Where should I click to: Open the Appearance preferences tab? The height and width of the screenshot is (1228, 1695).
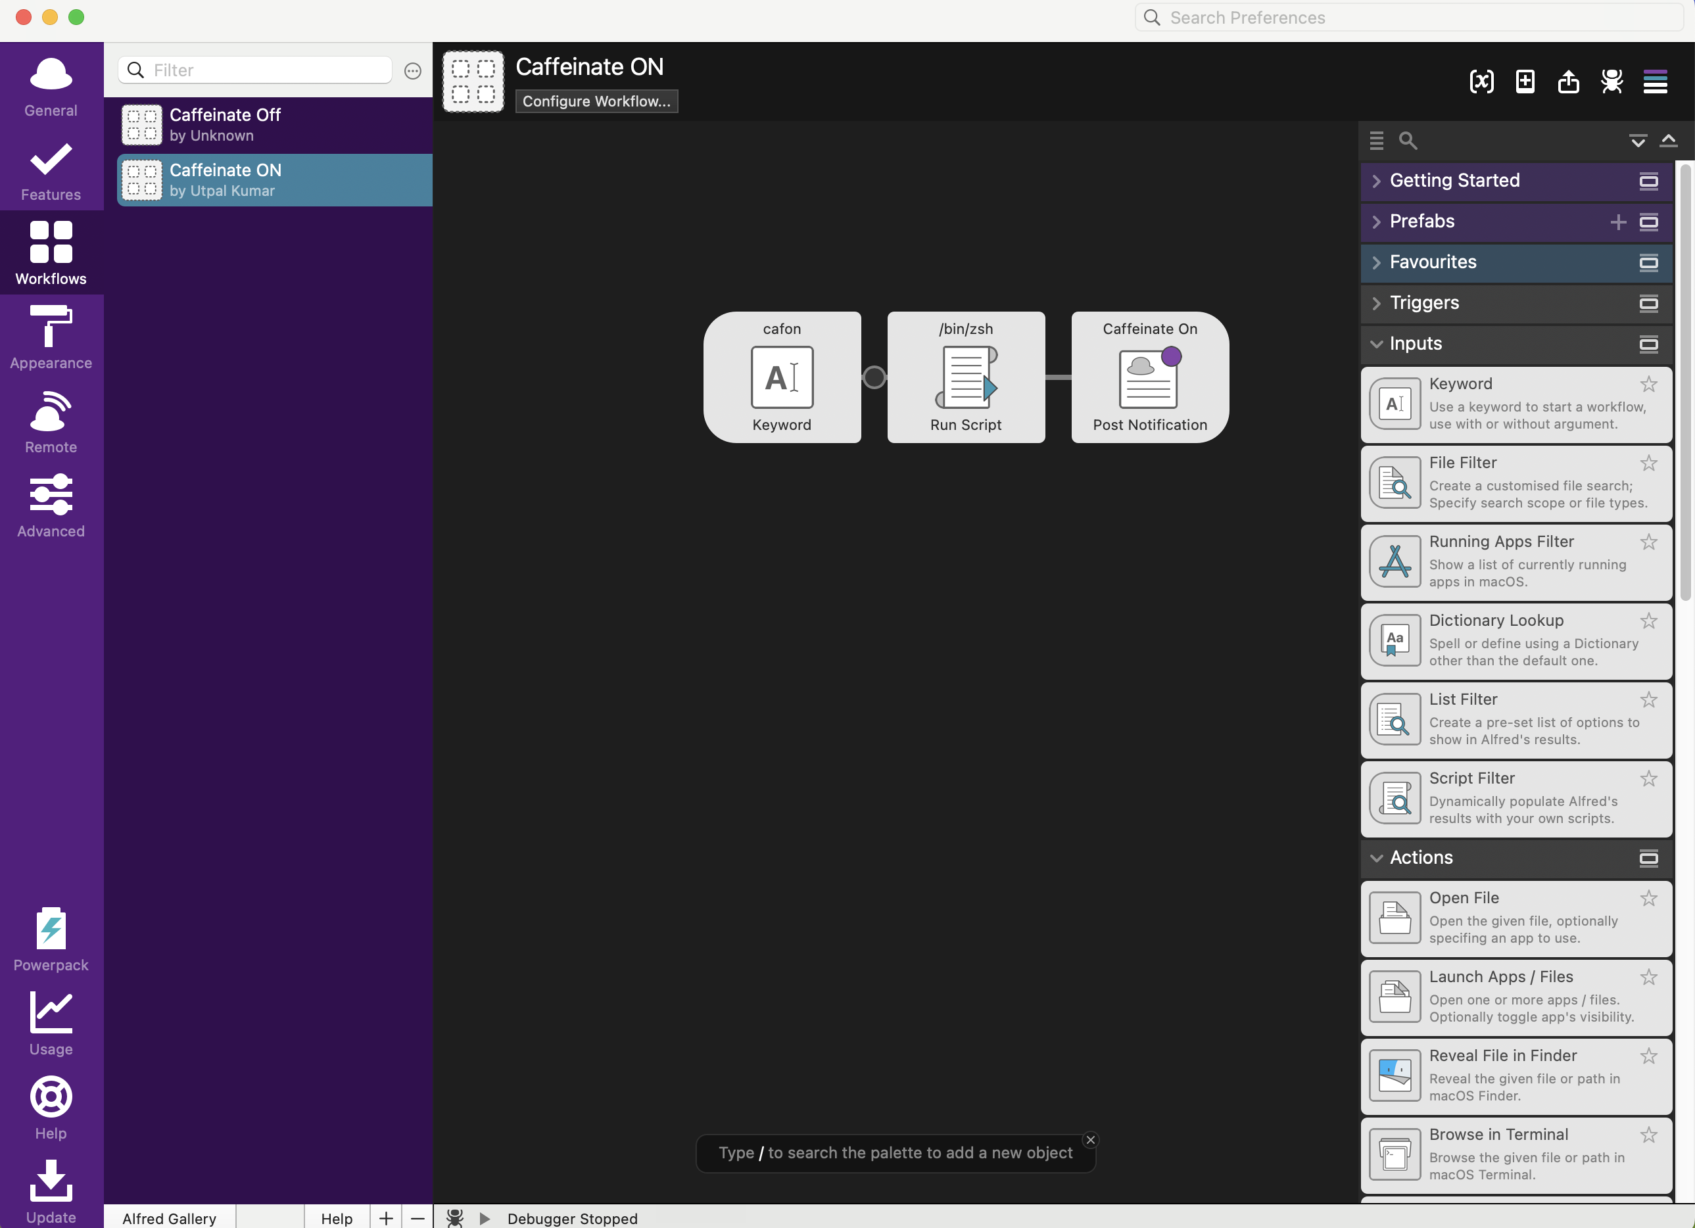51,337
